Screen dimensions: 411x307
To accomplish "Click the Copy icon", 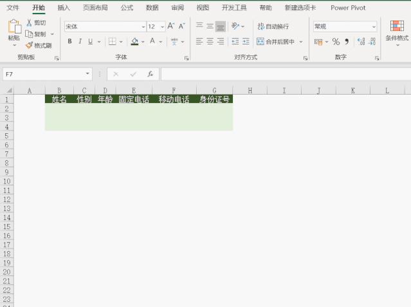I will pos(29,34).
